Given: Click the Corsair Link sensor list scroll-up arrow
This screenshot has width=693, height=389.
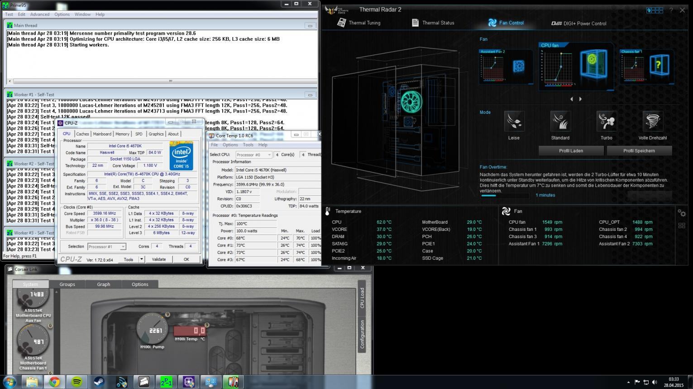Looking at the screenshot, I should pos(56,292).
